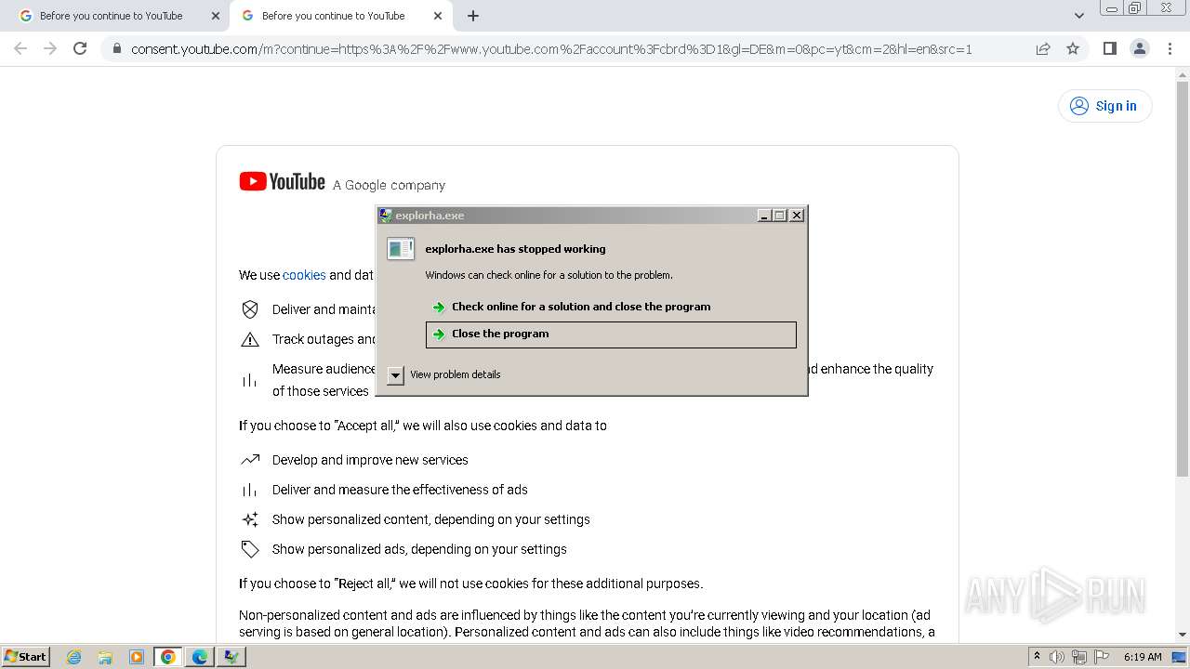Open media player taskbar icon
1190x669 pixels.
(137, 657)
